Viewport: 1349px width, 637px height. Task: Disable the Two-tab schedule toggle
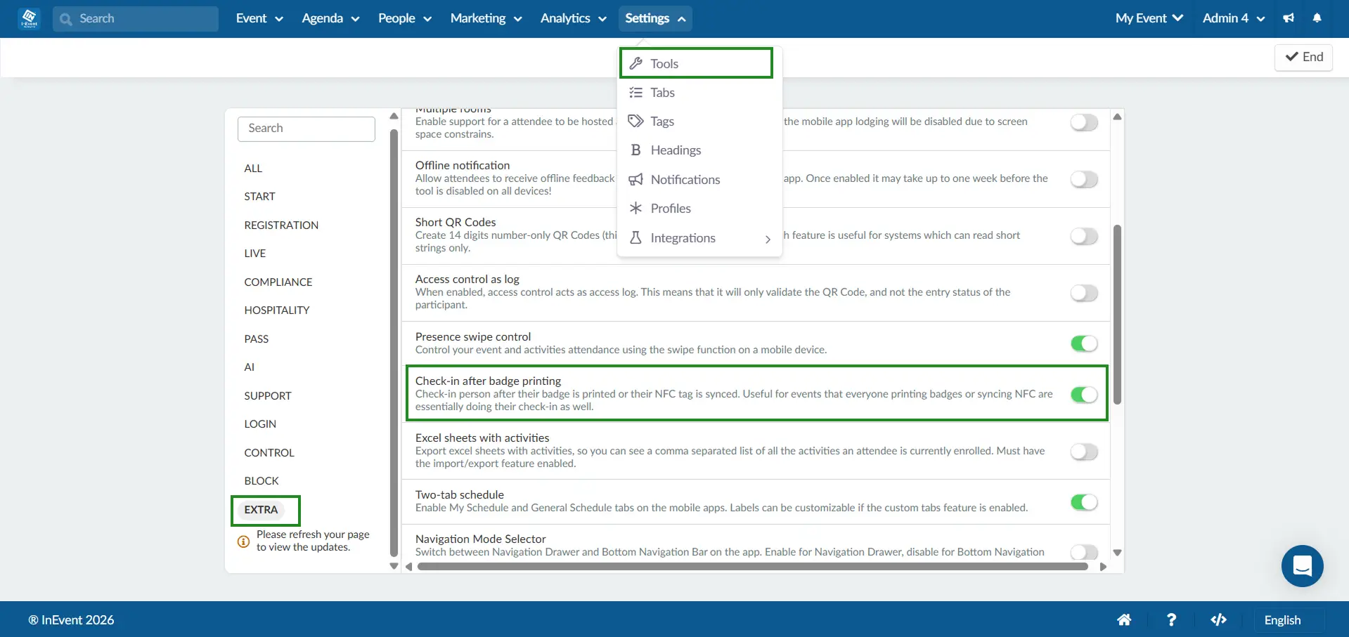[1084, 502]
